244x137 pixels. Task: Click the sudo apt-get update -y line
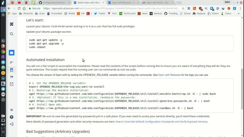[x=46, y=40]
